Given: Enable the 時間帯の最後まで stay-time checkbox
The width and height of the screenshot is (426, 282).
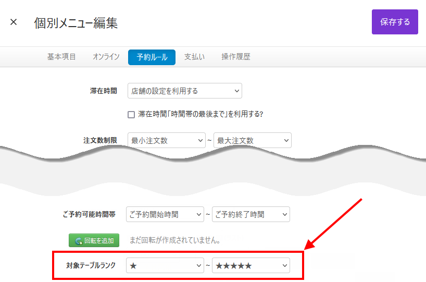Looking at the screenshot, I should pos(131,115).
